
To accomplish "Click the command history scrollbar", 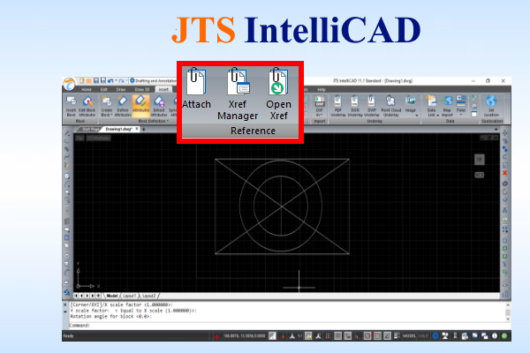I will [508, 312].
